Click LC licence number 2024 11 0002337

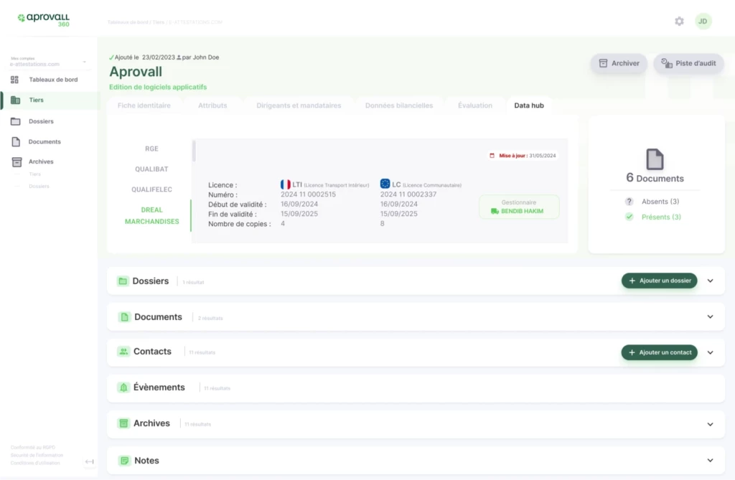click(408, 194)
